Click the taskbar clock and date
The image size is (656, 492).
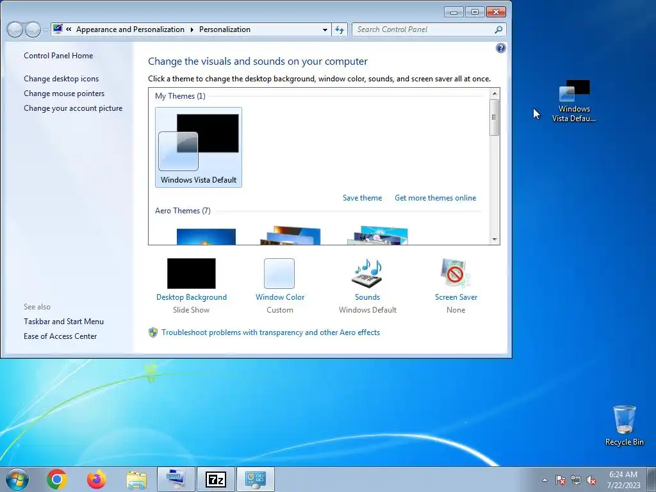pyautogui.click(x=623, y=479)
